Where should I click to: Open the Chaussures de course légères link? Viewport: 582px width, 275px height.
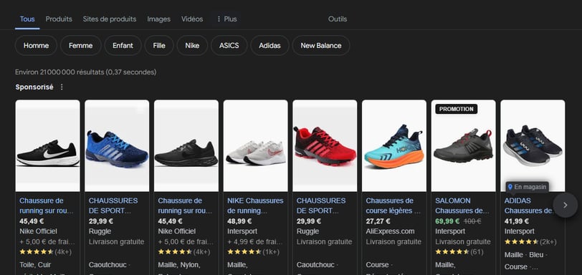point(393,206)
